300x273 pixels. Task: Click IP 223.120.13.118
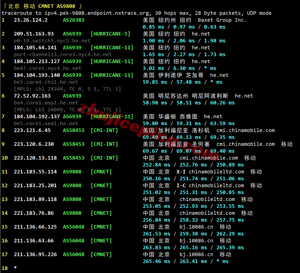pos(35,158)
